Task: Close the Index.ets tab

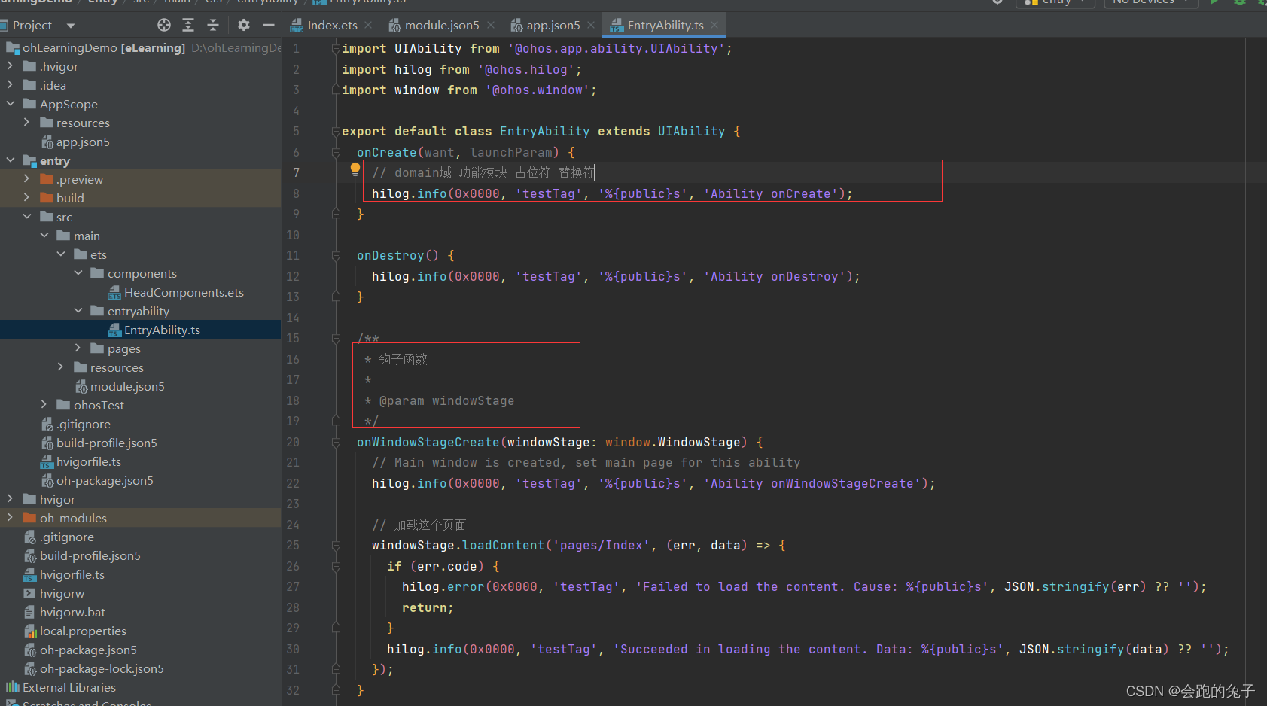Action: point(368,25)
